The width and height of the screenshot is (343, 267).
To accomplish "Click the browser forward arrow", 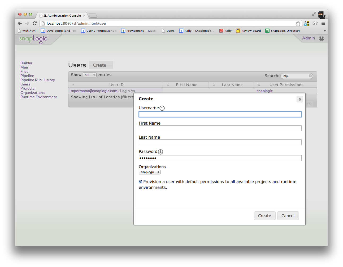I will tap(27, 23).
